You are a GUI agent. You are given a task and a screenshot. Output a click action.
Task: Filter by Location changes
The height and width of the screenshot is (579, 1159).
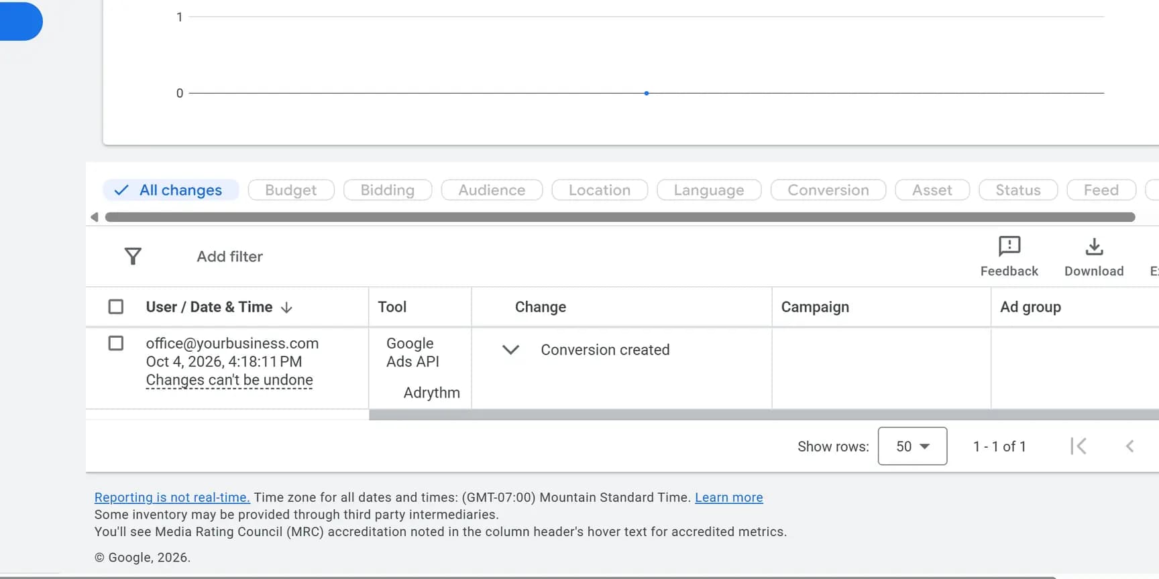[x=600, y=190]
